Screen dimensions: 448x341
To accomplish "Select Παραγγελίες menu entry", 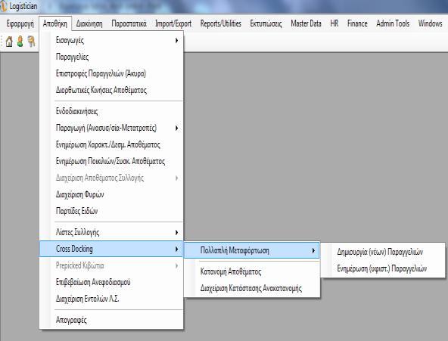I will 111,57.
